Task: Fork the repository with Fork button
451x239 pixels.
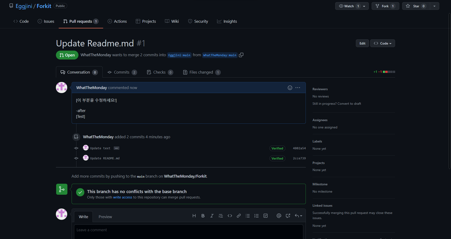Action: coord(385,6)
